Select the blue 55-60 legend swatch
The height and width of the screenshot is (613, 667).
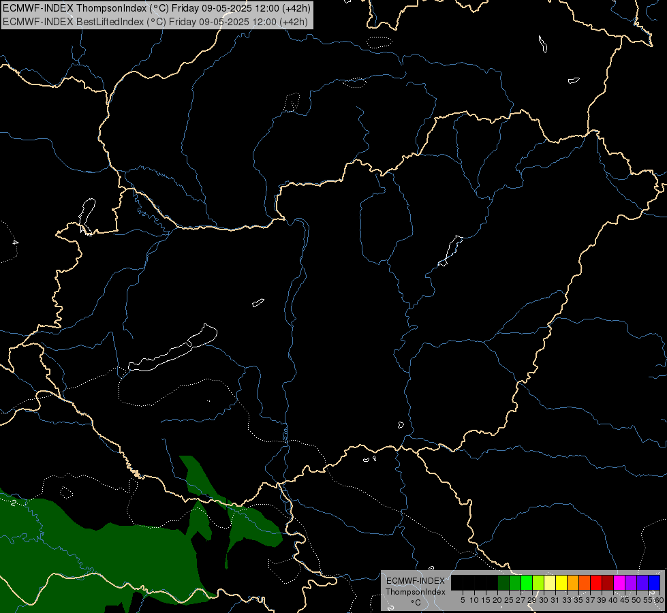pyautogui.click(x=654, y=582)
